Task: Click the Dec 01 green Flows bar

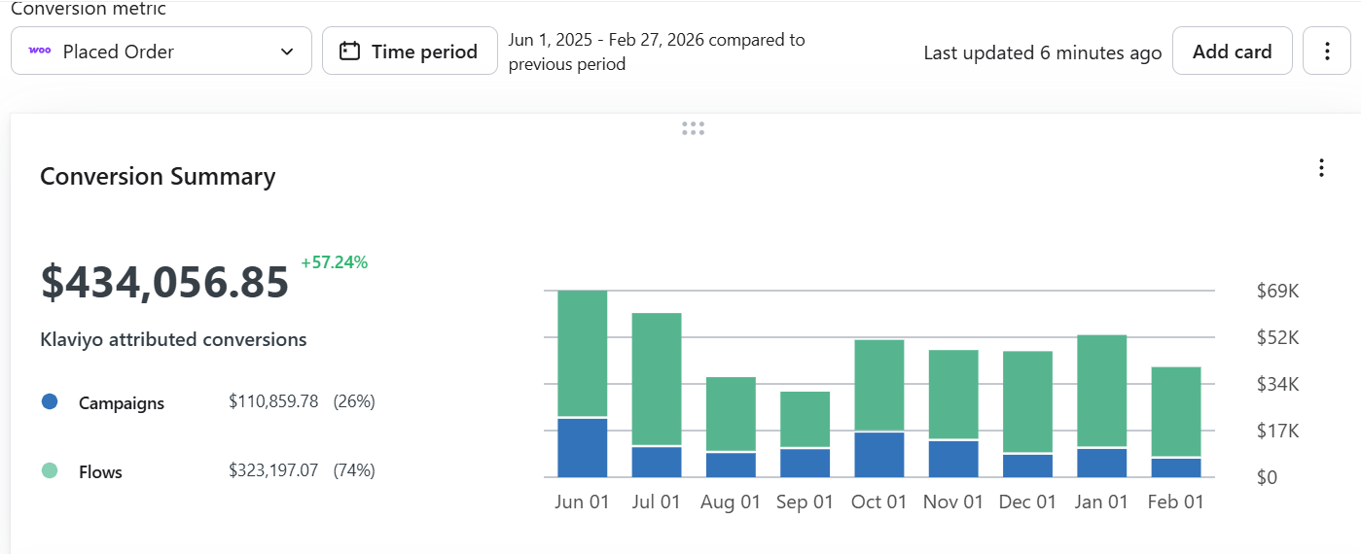Action: point(1028,402)
